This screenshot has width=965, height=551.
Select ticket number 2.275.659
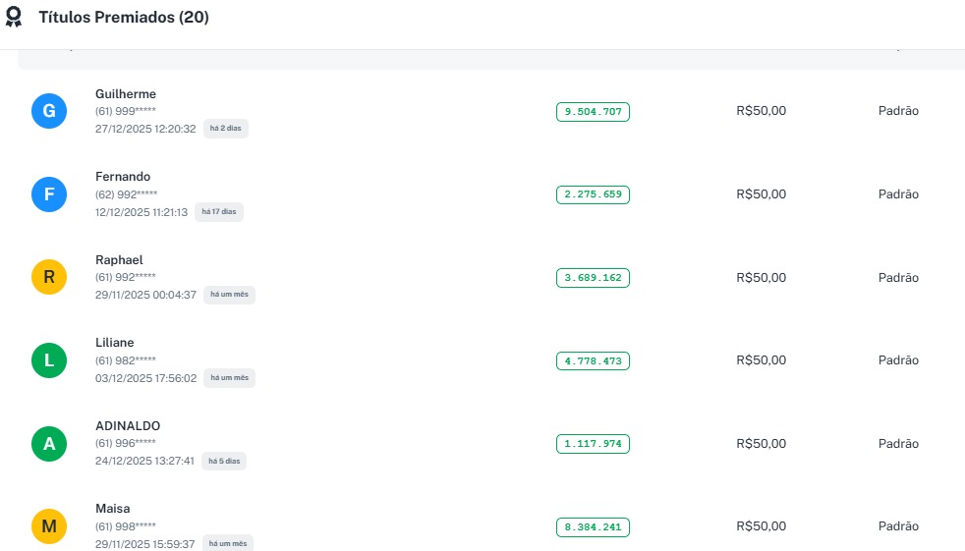coord(593,194)
